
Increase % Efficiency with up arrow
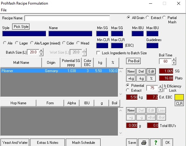[x=160, y=86]
